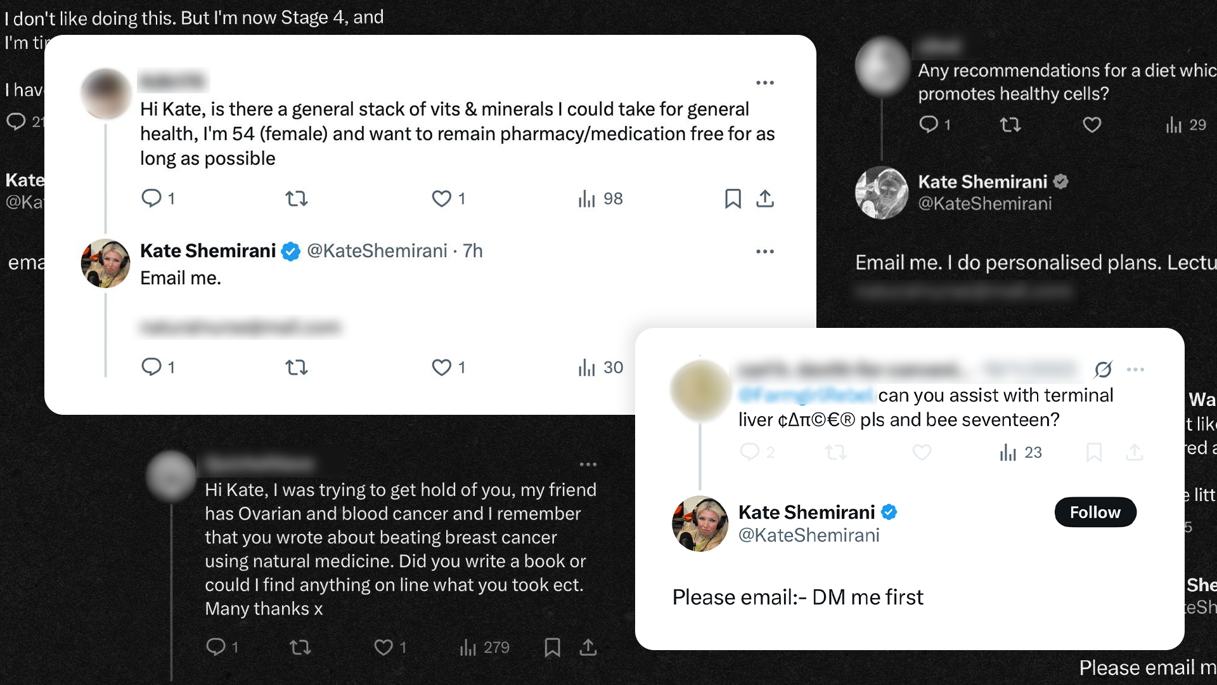
Task: Share the Ovarian and blood cancer tweet
Action: click(x=588, y=647)
